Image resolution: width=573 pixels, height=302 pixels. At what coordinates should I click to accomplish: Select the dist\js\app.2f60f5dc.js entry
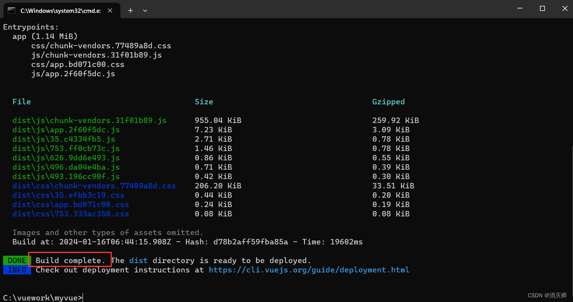(66, 130)
